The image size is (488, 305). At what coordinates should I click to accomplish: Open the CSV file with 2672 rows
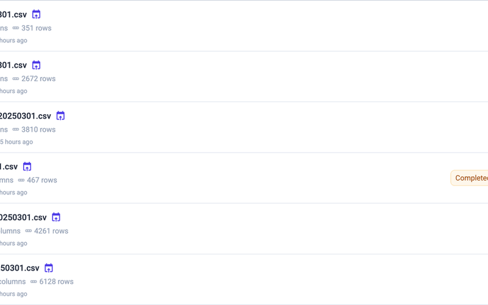click(x=13, y=65)
